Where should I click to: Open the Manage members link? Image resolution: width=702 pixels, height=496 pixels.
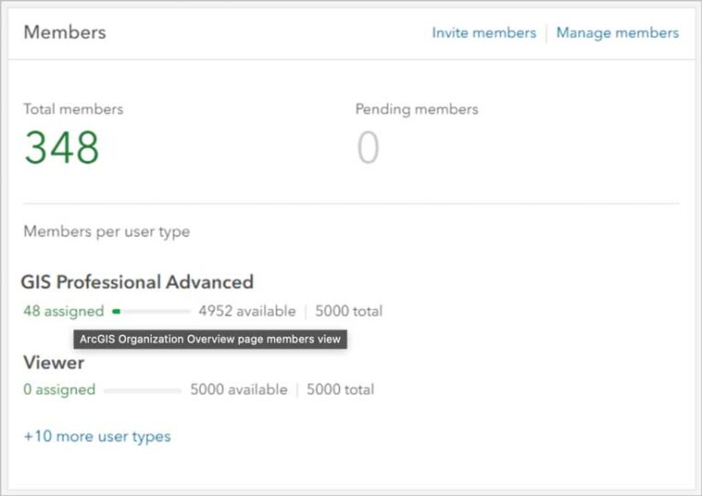coord(617,33)
